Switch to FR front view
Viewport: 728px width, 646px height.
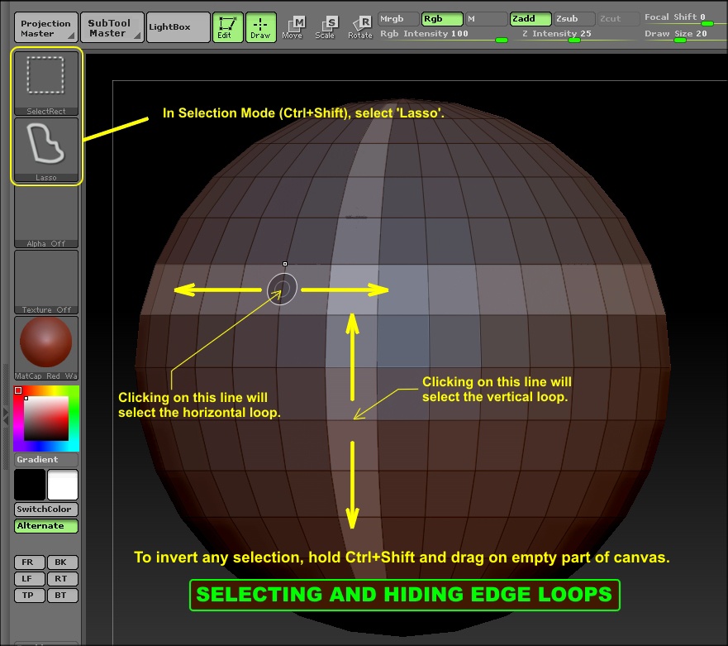point(30,562)
